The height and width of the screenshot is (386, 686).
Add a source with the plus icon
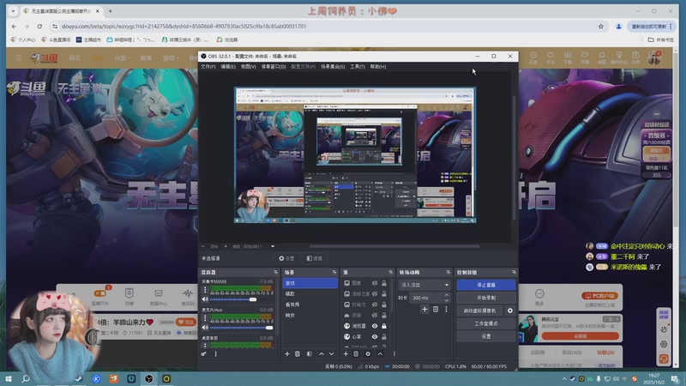pyautogui.click(x=346, y=353)
